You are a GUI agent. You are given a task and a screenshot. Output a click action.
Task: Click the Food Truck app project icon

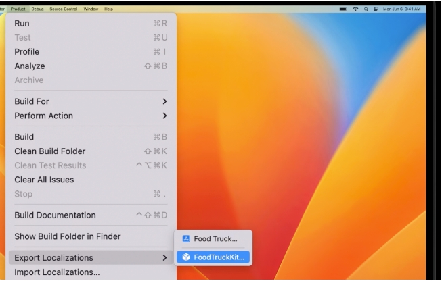pos(186,239)
